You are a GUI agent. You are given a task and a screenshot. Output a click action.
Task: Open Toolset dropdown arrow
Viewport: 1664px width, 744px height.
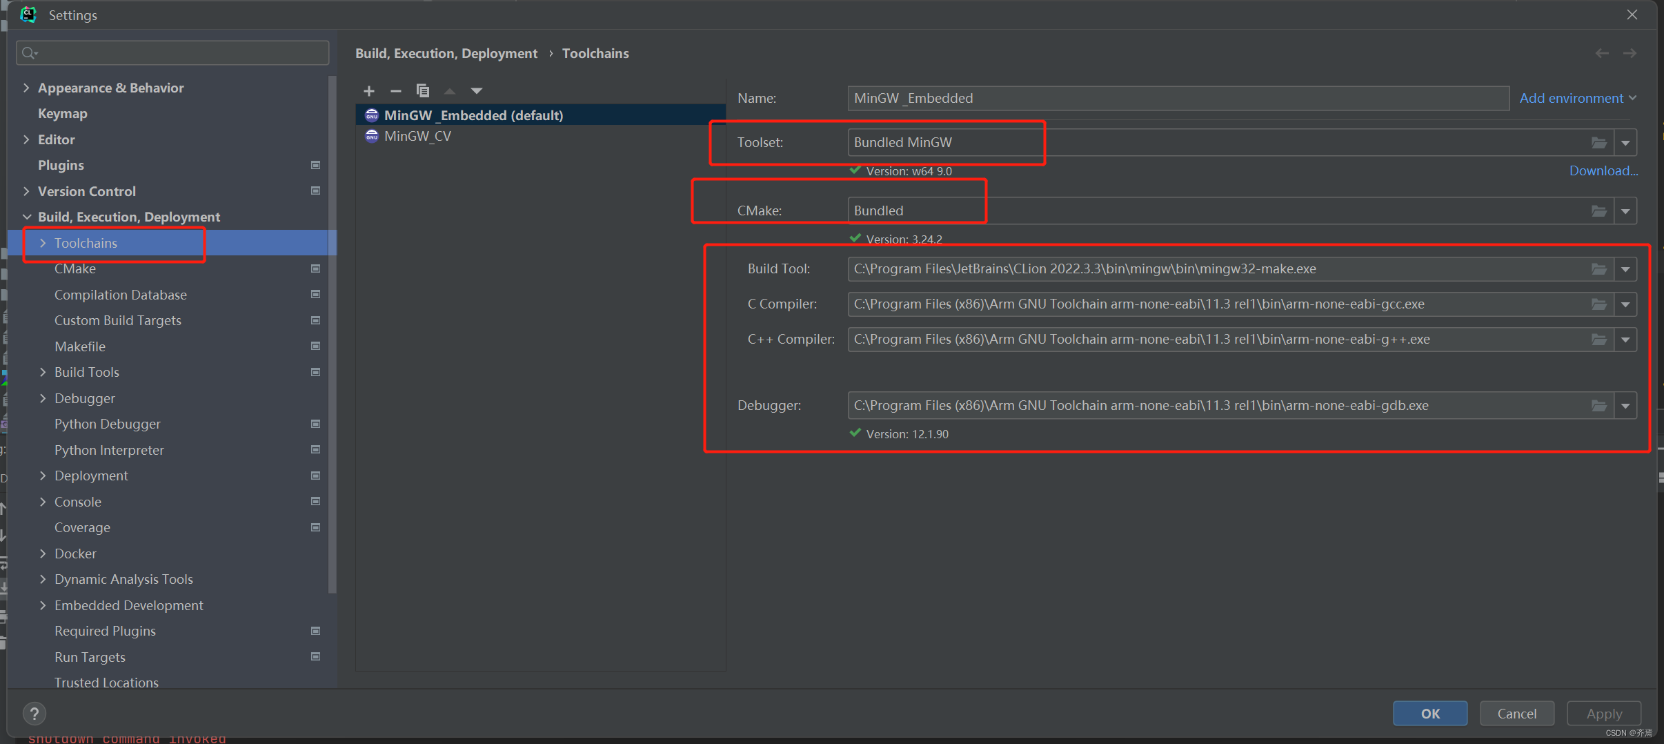[1626, 143]
